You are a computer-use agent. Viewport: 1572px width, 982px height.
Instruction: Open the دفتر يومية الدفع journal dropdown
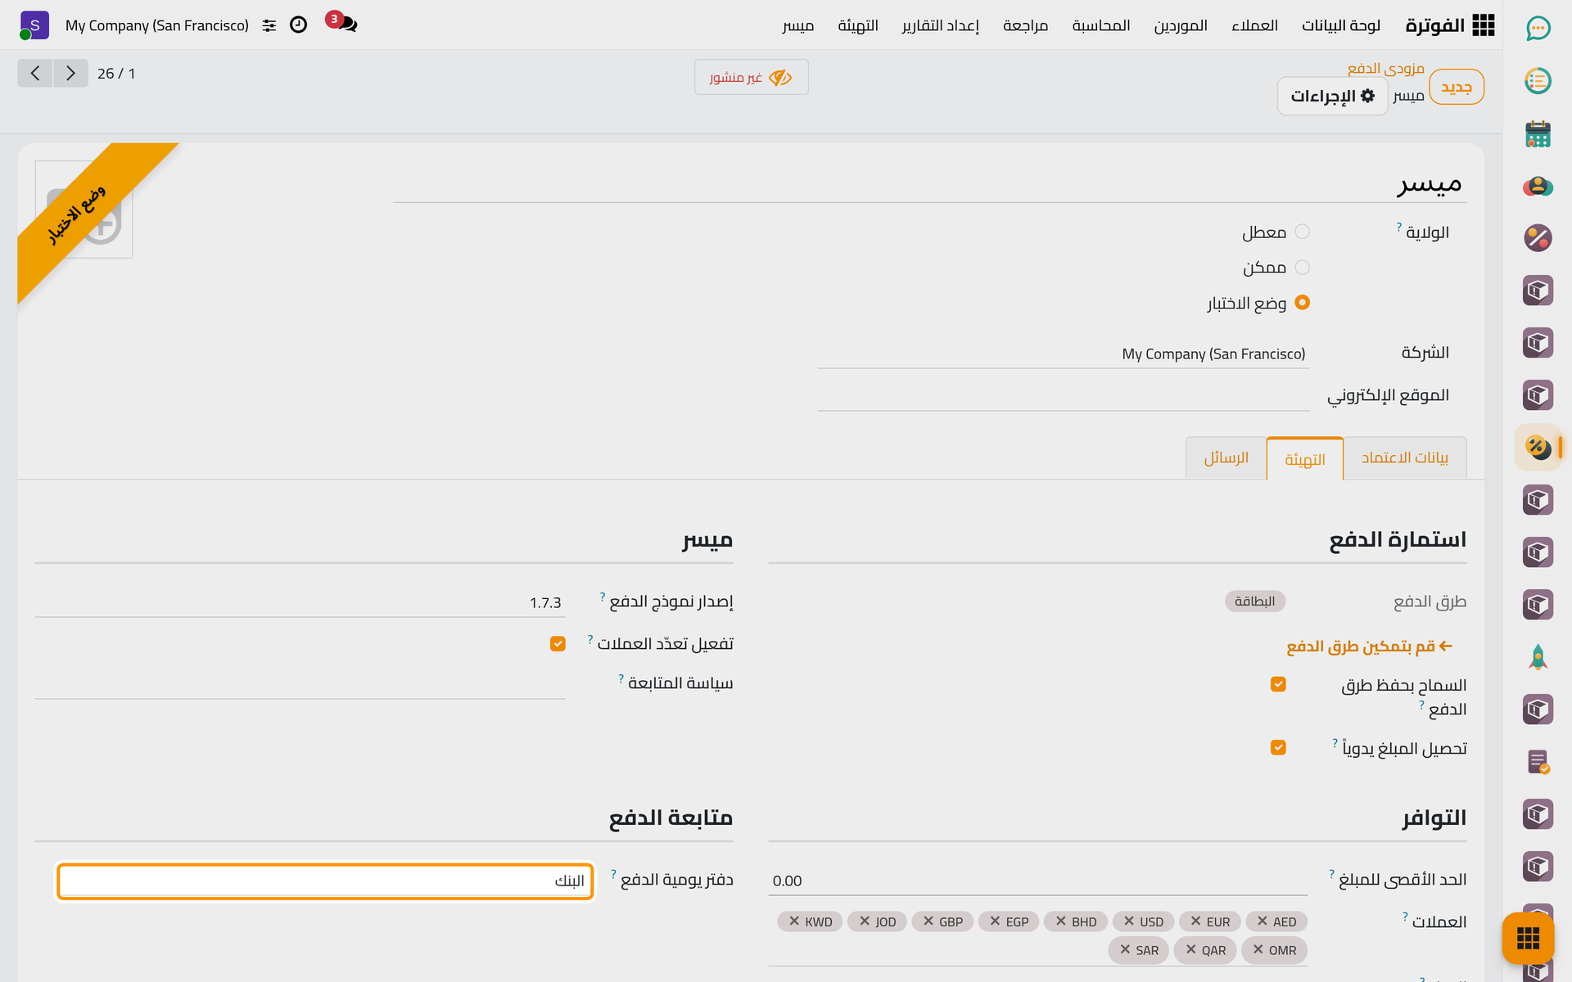coord(325,881)
